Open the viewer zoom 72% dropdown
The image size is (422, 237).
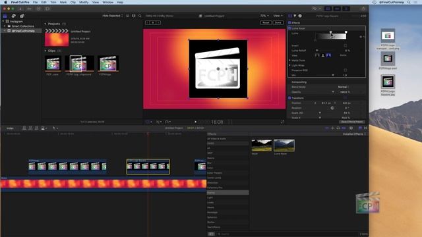point(264,16)
